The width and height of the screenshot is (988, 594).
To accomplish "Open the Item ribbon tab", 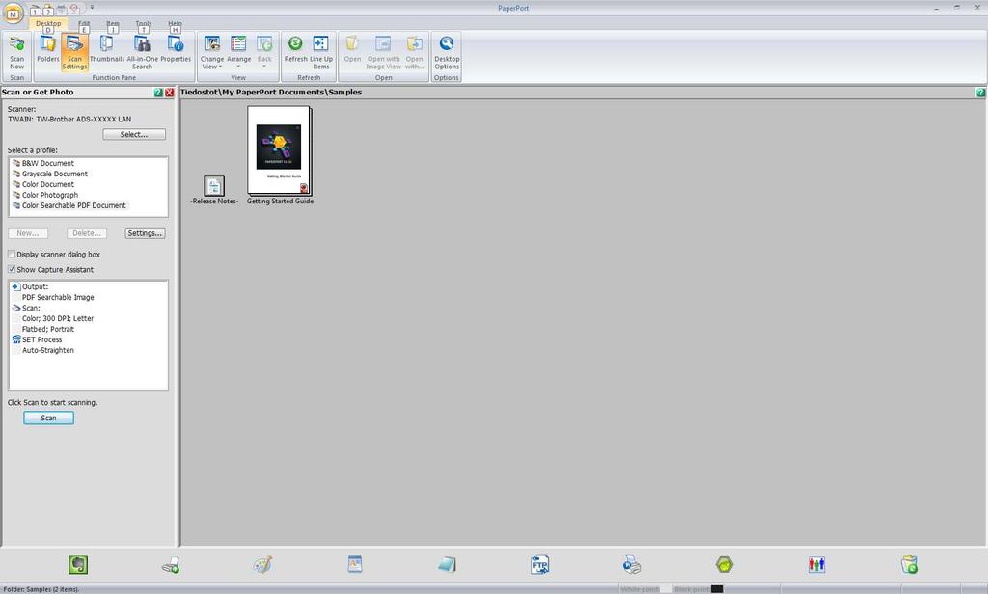I will coord(113,23).
